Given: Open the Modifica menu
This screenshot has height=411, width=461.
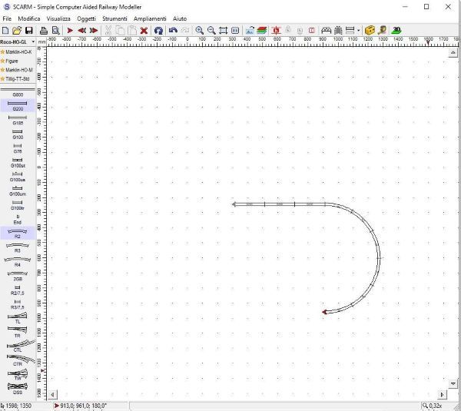Looking at the screenshot, I should [x=29, y=18].
